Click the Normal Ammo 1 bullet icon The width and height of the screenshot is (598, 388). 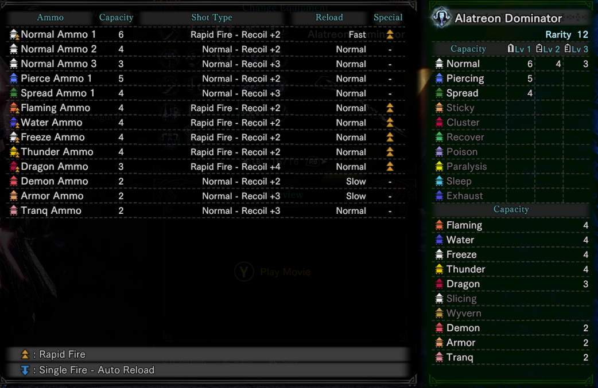(14, 34)
